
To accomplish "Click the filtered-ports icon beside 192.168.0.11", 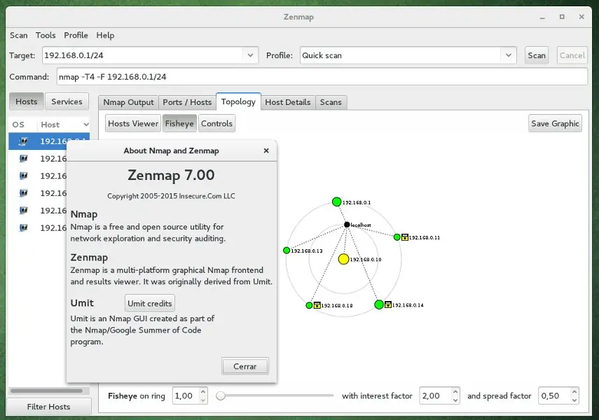I will pyautogui.click(x=405, y=237).
